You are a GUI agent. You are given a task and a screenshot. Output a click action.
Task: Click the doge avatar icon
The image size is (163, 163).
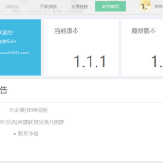145,6
